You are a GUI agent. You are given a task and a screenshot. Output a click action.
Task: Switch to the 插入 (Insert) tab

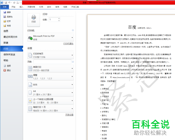tap(21, 7)
